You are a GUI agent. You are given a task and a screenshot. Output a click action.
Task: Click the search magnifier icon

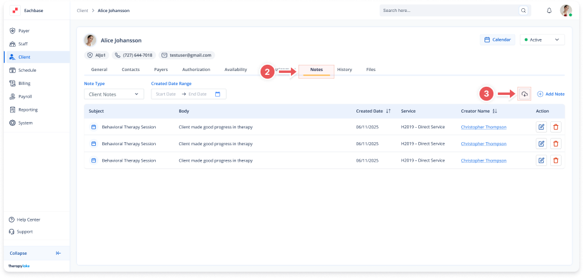click(x=523, y=11)
